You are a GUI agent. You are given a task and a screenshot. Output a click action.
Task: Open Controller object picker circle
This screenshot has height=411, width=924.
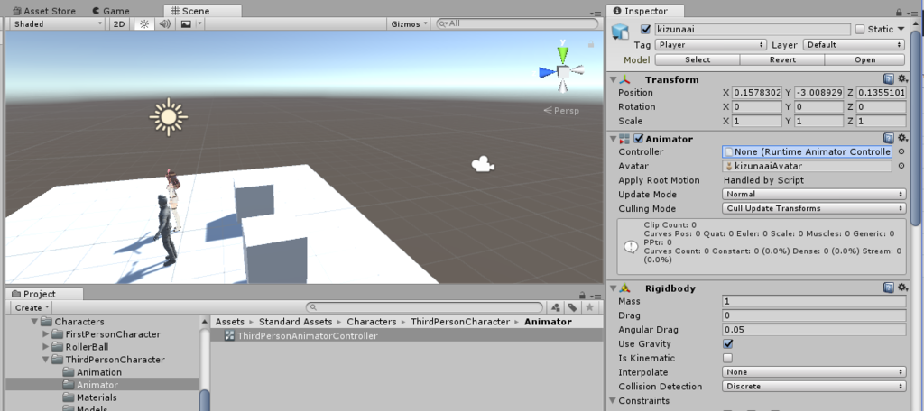pyautogui.click(x=901, y=152)
